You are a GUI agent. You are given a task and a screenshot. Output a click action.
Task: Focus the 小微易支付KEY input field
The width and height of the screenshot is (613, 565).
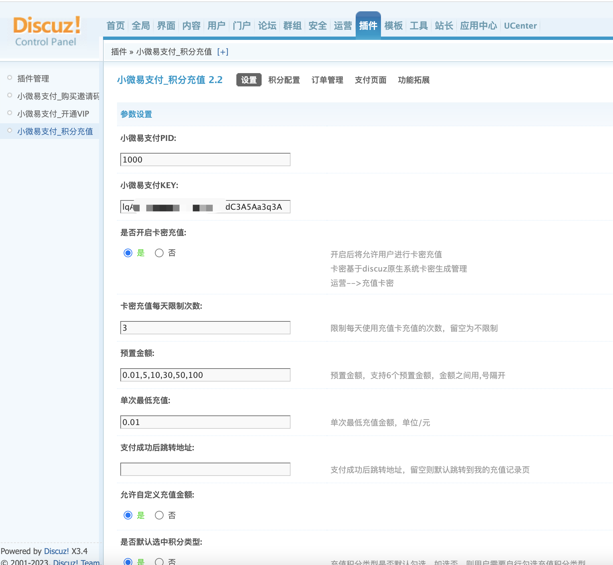[x=205, y=207]
